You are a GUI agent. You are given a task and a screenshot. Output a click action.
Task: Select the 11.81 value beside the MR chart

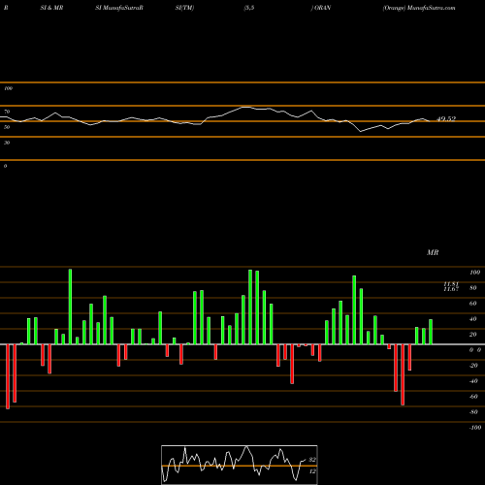451,284
